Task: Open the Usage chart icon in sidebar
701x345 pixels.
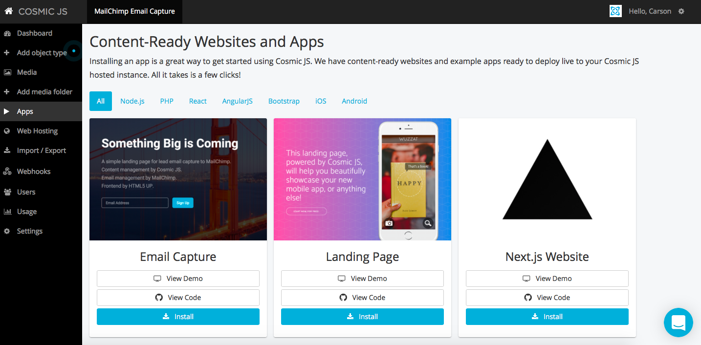Action: point(7,212)
